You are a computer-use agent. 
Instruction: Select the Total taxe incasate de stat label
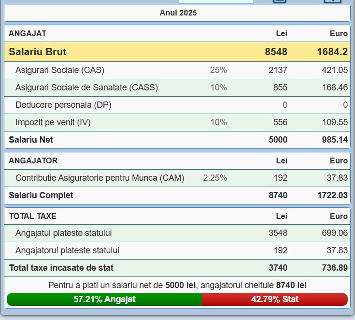(x=61, y=268)
